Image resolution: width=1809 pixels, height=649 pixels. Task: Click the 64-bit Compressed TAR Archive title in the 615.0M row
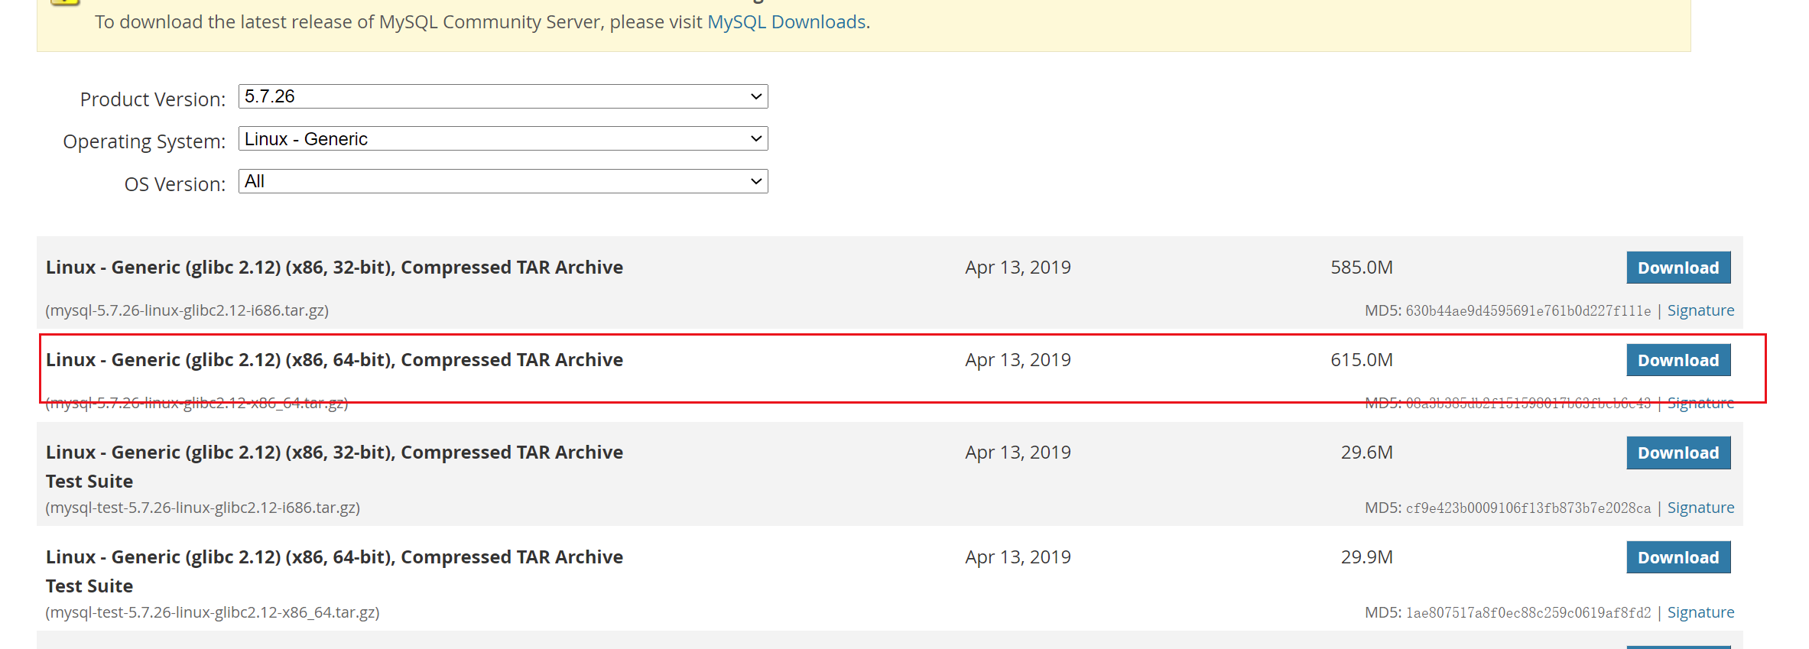pos(334,360)
